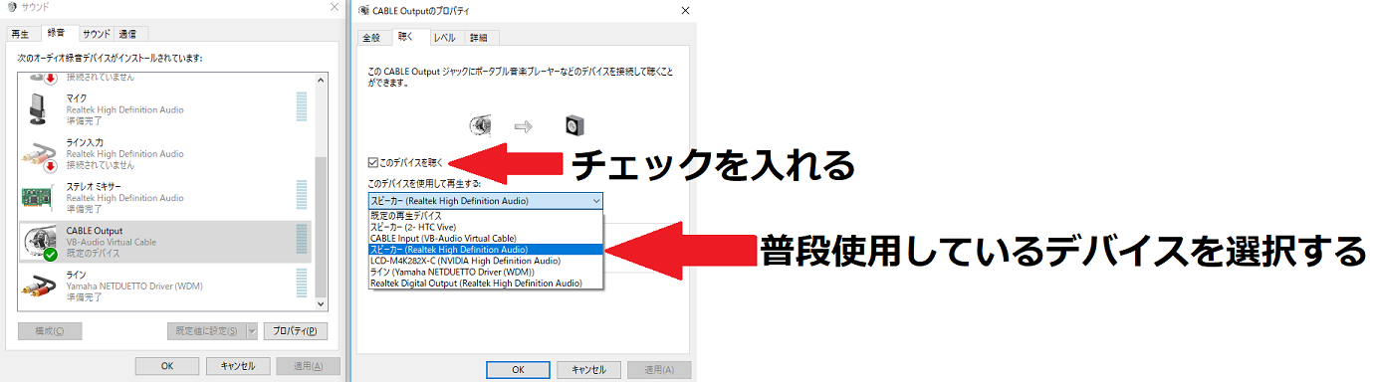Choose Realtek Digital Output option
Image resolution: width=1374 pixels, height=382 pixels.
[486, 283]
